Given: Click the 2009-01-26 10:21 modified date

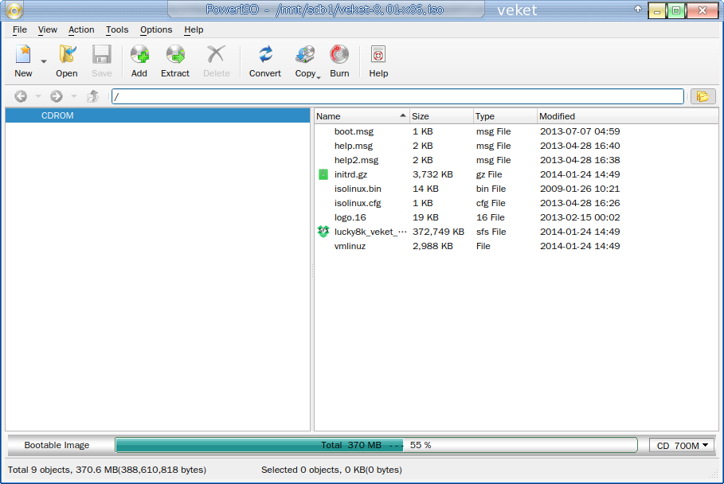Looking at the screenshot, I should pyautogui.click(x=580, y=189).
